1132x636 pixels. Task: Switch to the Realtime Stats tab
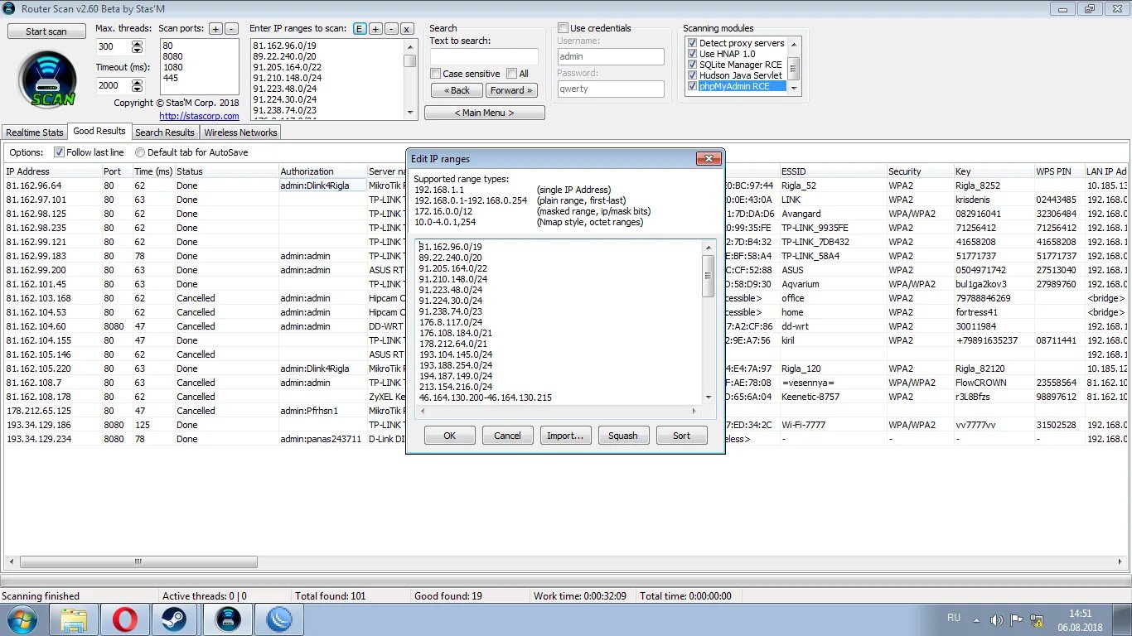click(35, 132)
